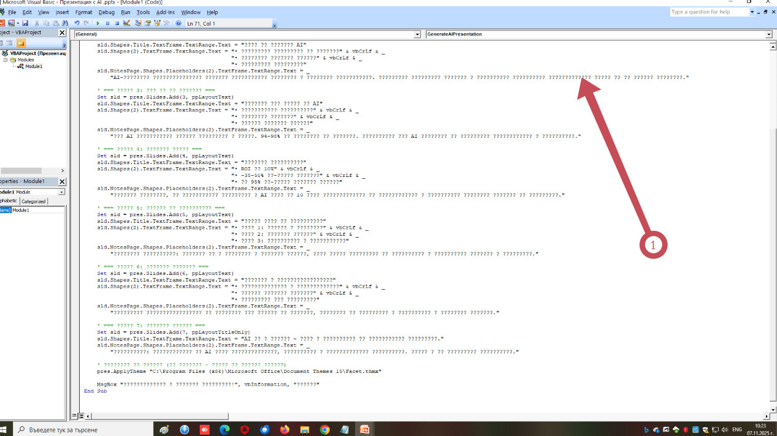Run the macro with the green play icon
Screen dimensions: 777x436
(x=98, y=23)
